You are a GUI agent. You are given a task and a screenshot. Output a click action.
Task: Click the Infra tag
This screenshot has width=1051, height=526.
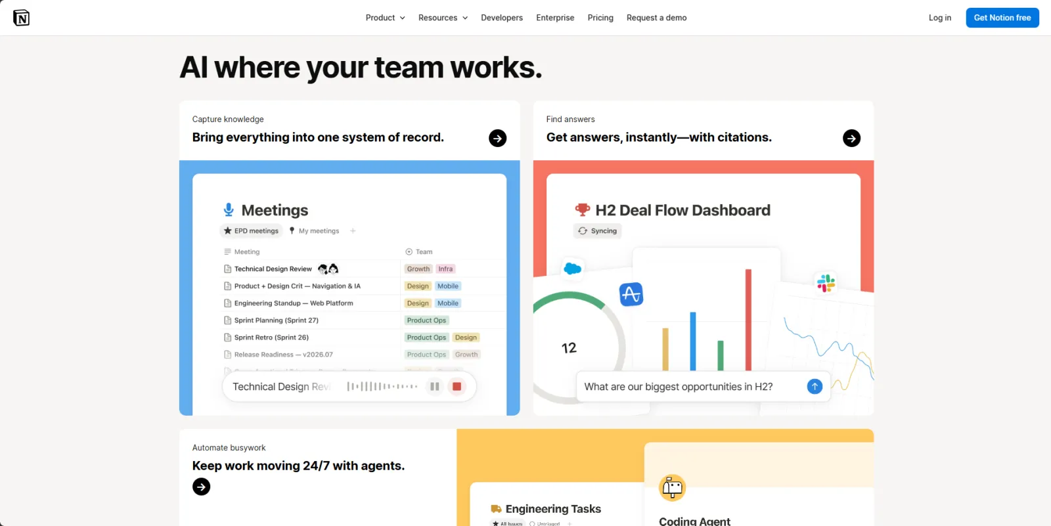tap(445, 269)
